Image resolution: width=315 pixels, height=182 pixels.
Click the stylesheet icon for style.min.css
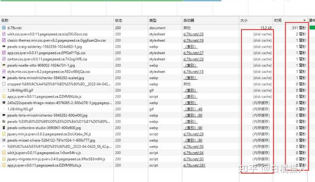pos(4,71)
